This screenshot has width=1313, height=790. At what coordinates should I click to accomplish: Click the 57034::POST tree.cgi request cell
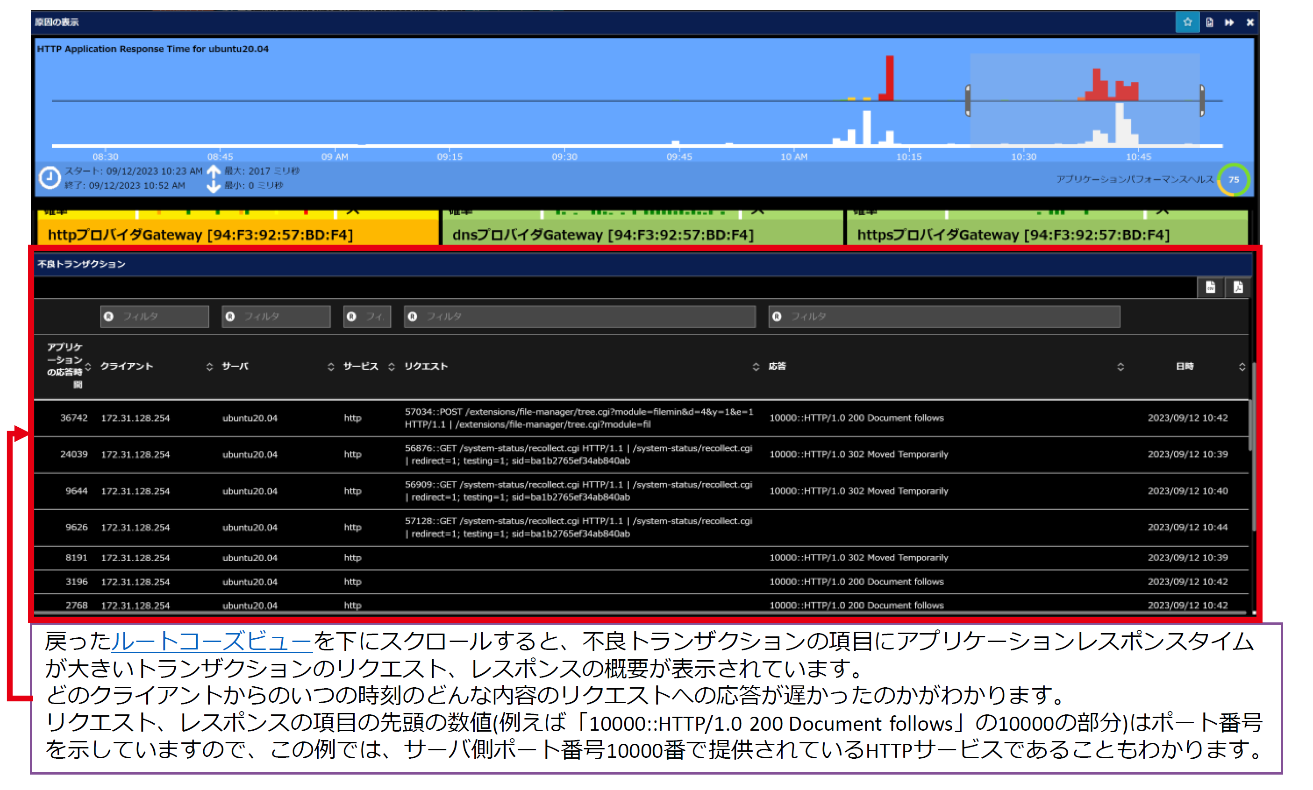579,418
